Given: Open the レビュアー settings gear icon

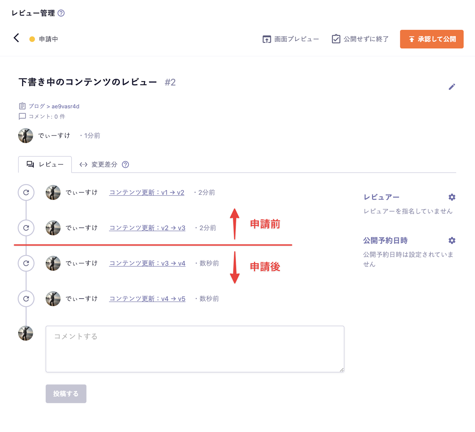Looking at the screenshot, I should 452,197.
